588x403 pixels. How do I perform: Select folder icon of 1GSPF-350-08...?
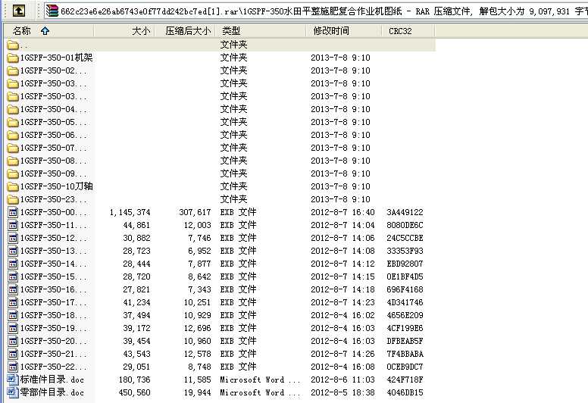13,161
